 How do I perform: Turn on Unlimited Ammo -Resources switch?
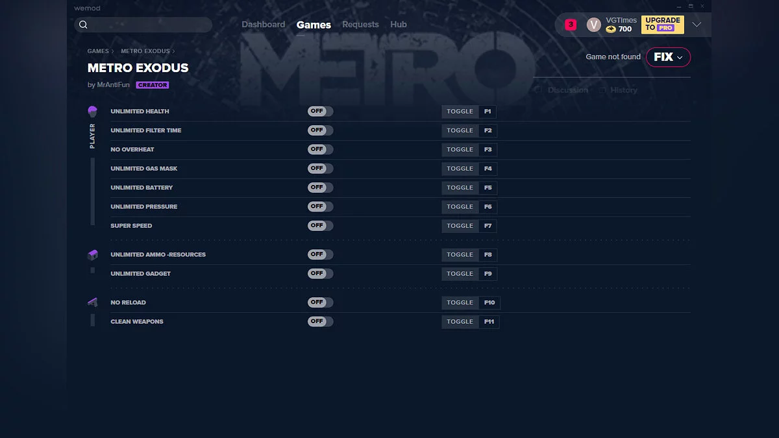[320, 254]
